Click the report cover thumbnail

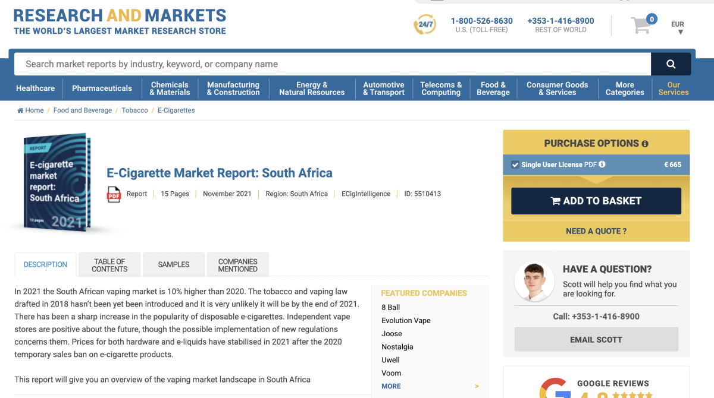[x=57, y=182]
